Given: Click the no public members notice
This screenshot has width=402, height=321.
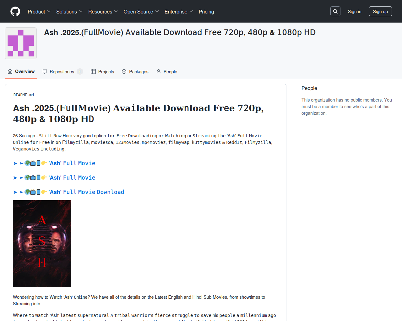Looking at the screenshot, I should 347,107.
